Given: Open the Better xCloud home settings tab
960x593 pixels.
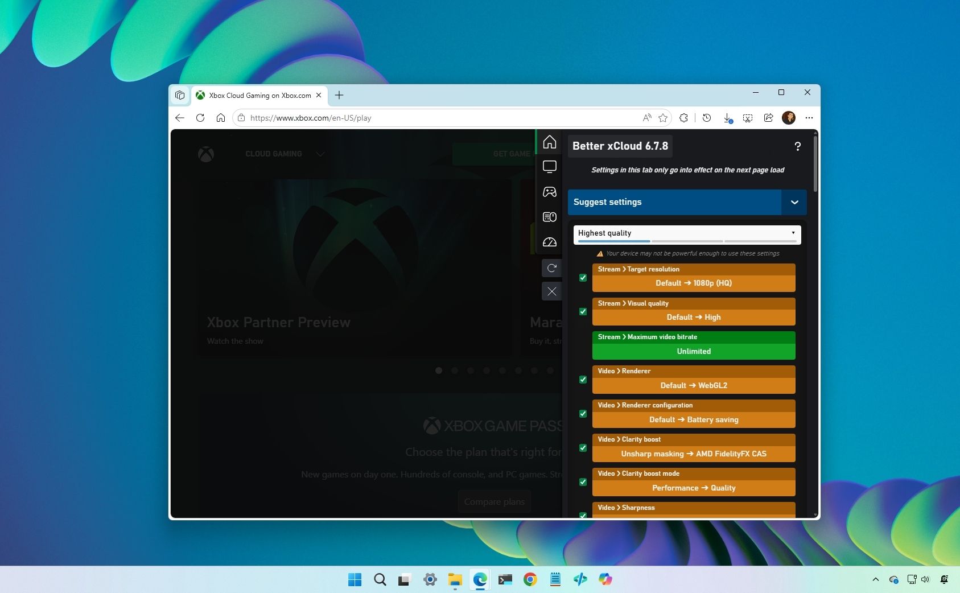Looking at the screenshot, I should (x=549, y=142).
